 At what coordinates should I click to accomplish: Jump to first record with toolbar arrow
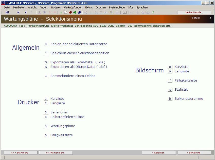[7, 12]
